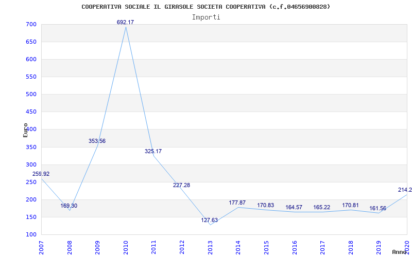Select the 177.87 data label
The image size is (412, 257).
click(237, 203)
